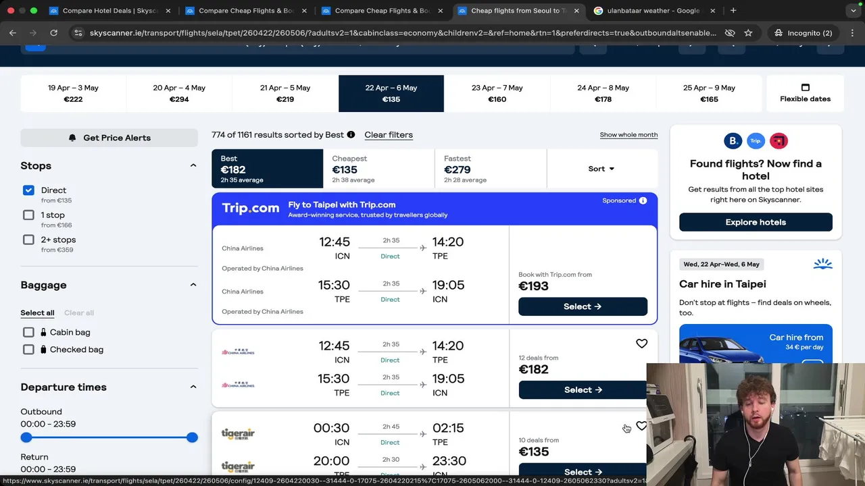Open the site information icon in address bar
The width and height of the screenshot is (865, 486).
pos(78,32)
